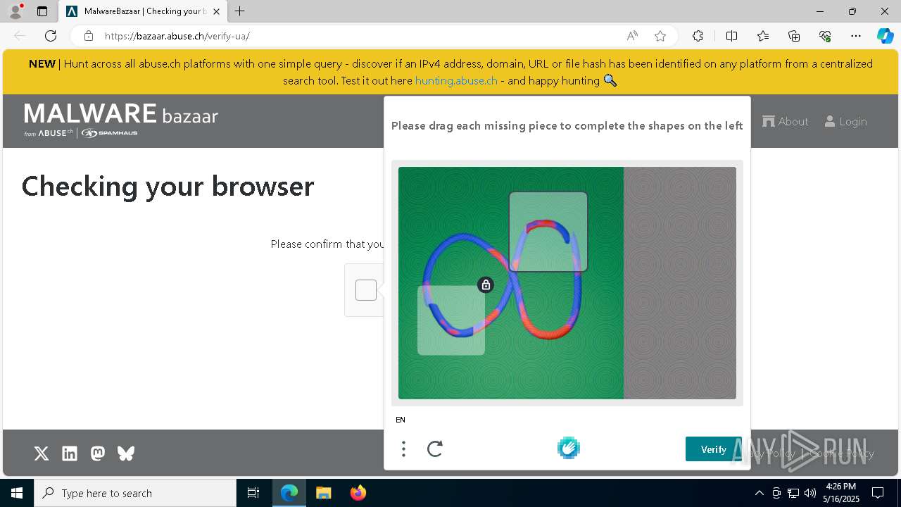Open the Bluesky butterfly icon
Viewport: 901px width, 507px height.
(x=126, y=453)
